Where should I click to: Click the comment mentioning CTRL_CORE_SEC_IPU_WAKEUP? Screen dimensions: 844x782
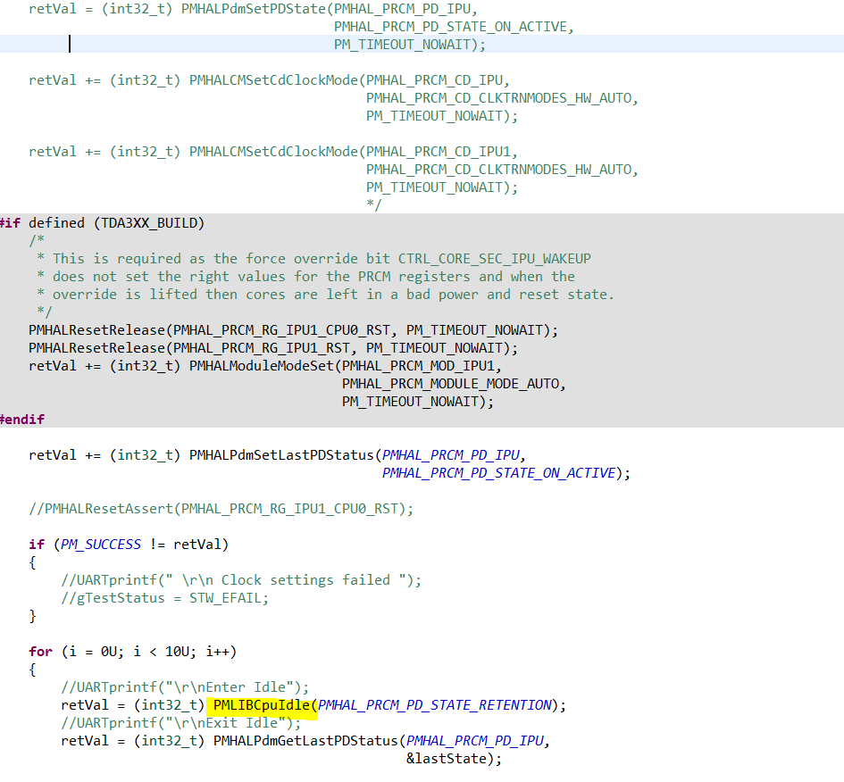tap(313, 259)
